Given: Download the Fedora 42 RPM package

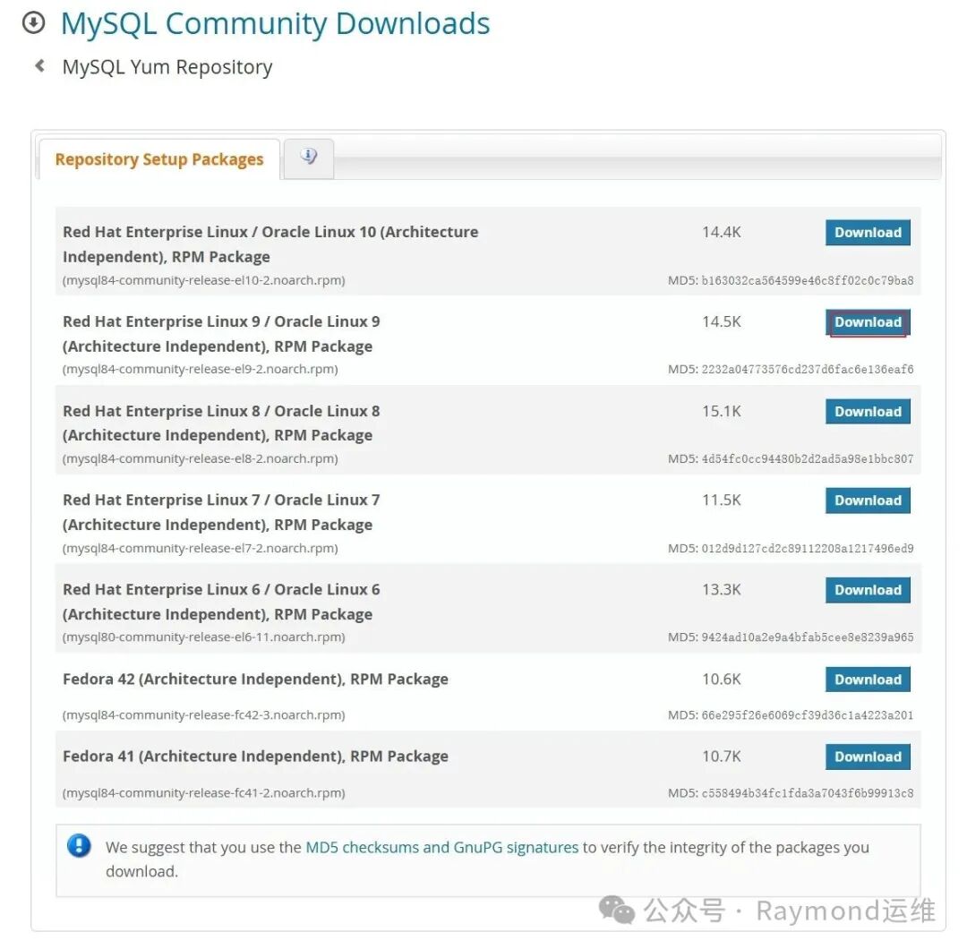Looking at the screenshot, I should (x=868, y=680).
